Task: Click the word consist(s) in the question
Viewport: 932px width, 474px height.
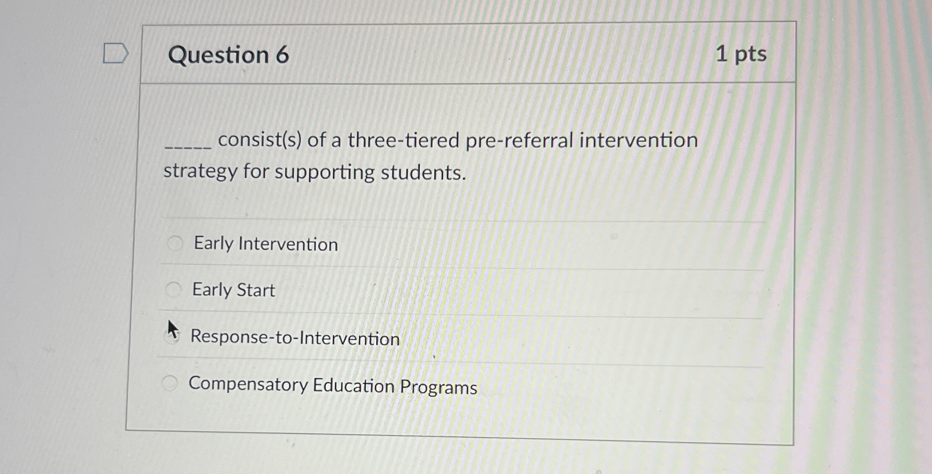Action: point(259,140)
